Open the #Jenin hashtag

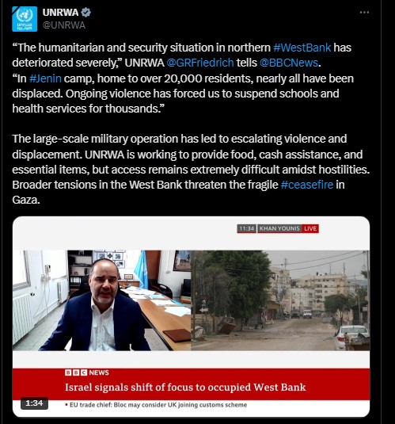click(x=45, y=78)
